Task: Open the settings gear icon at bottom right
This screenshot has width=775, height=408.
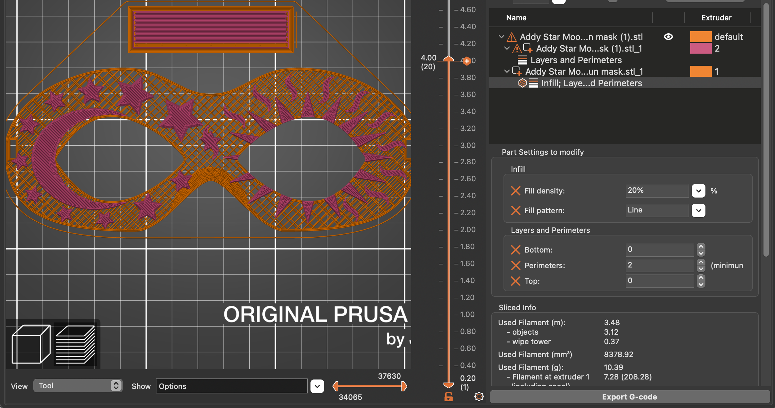Action: [x=479, y=396]
